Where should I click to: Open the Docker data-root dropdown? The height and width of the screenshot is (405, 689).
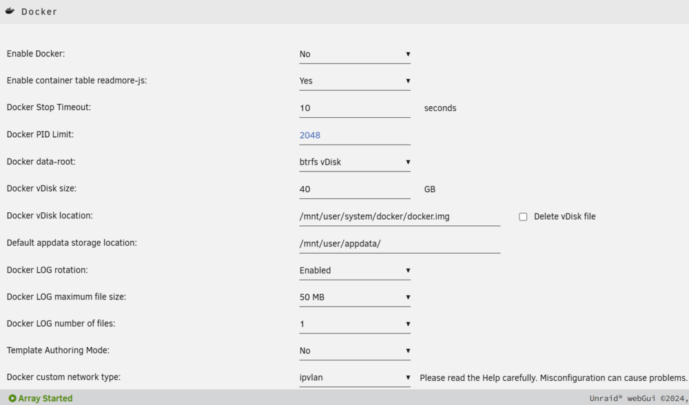355,162
